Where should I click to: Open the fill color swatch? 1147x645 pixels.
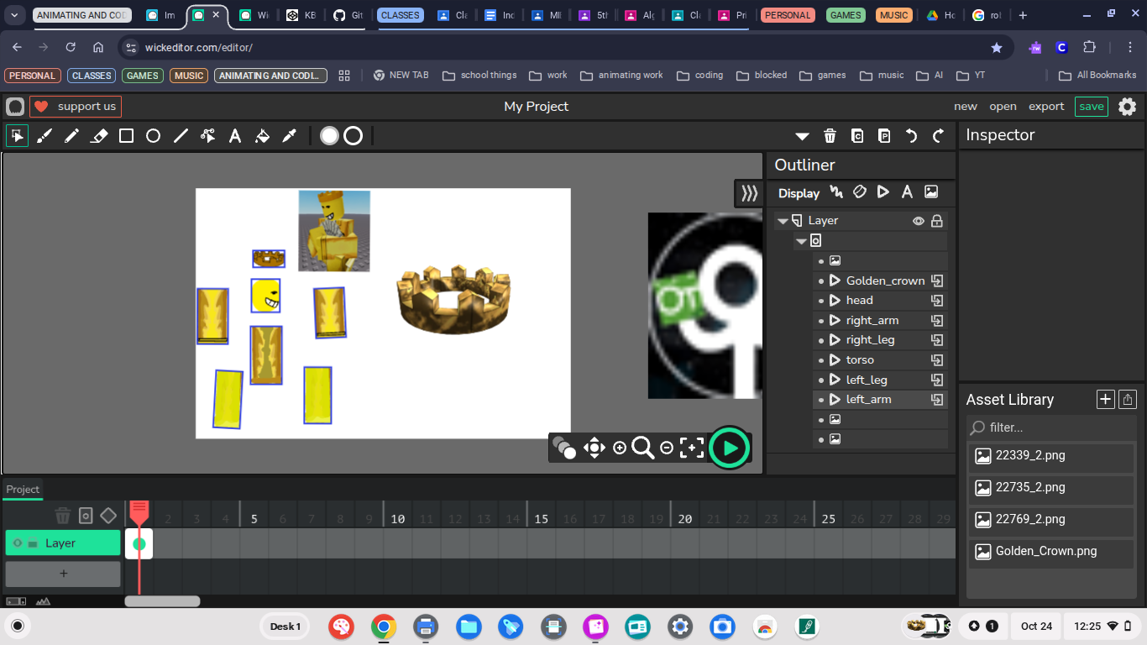pyautogui.click(x=329, y=136)
